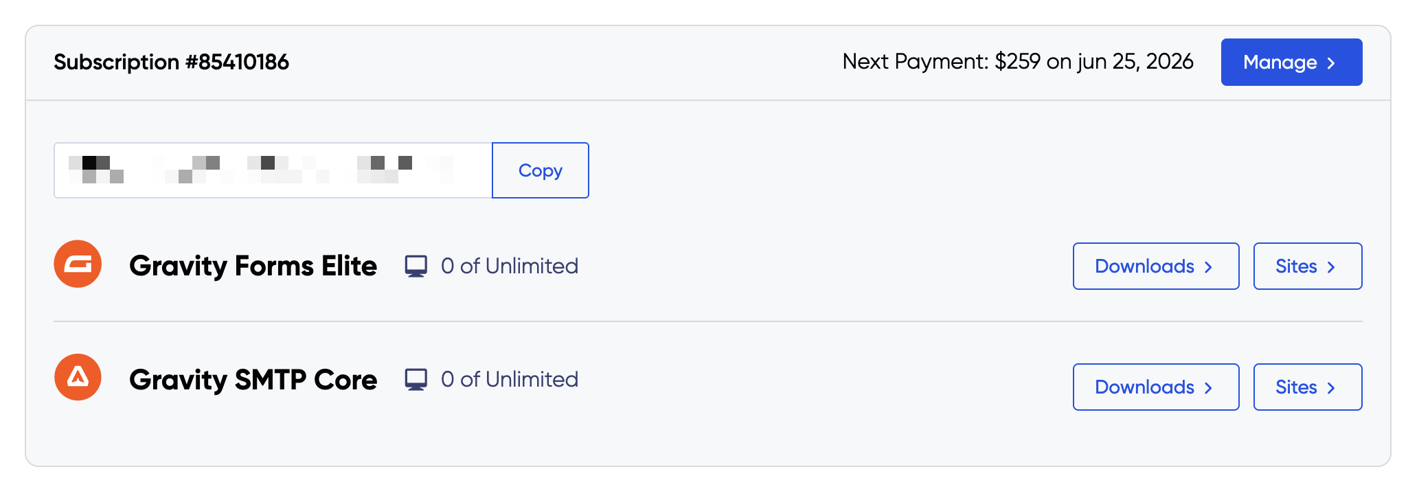Click chevron on Gravity Forms Elite Downloads
Viewport: 1419px width, 489px height.
[1208, 267]
